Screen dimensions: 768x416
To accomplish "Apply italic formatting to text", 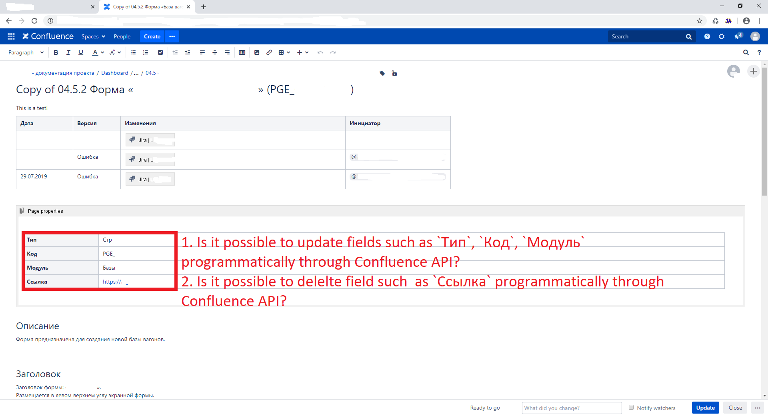I will pos(68,52).
